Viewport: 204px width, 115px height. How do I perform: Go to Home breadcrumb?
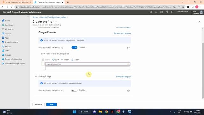point(35,17)
